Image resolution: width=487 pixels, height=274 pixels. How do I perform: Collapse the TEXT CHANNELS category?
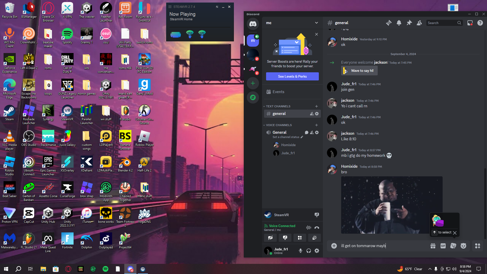tap(278, 106)
